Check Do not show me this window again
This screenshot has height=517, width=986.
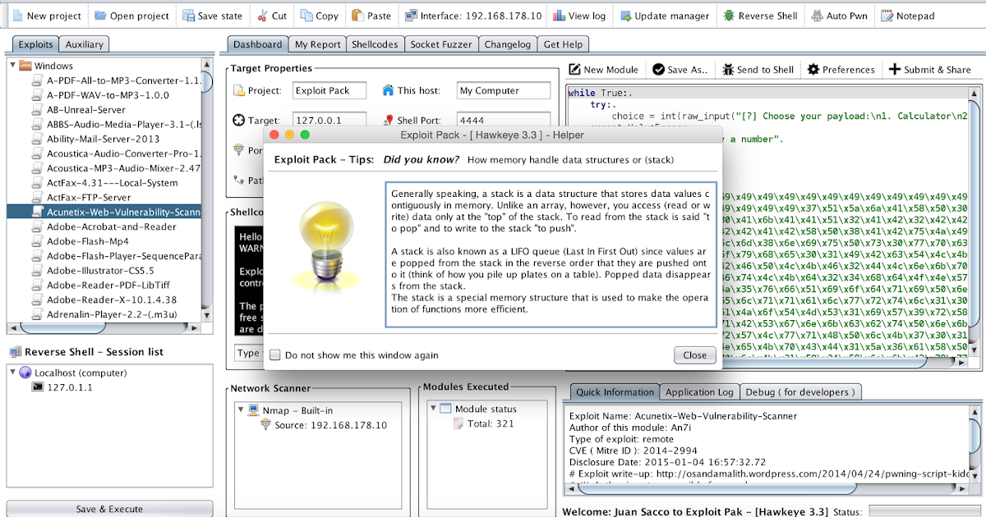point(275,355)
